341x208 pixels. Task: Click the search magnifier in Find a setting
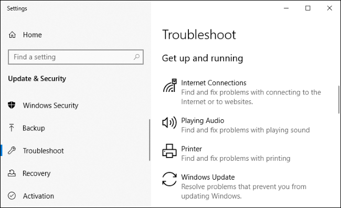click(136, 57)
